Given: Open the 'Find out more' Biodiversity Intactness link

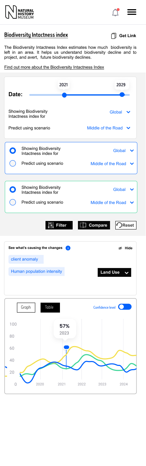Looking at the screenshot, I should (54, 67).
